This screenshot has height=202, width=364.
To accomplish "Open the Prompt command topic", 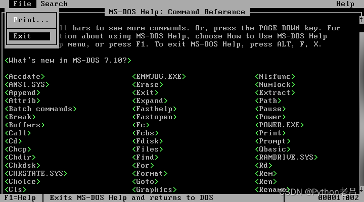I will coord(273,141).
